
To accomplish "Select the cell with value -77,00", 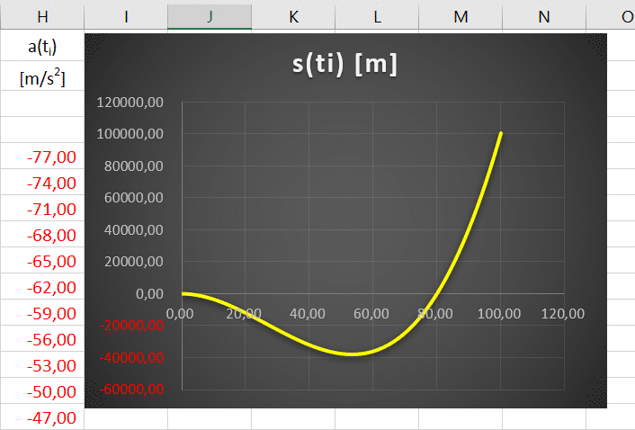I will [x=52, y=157].
